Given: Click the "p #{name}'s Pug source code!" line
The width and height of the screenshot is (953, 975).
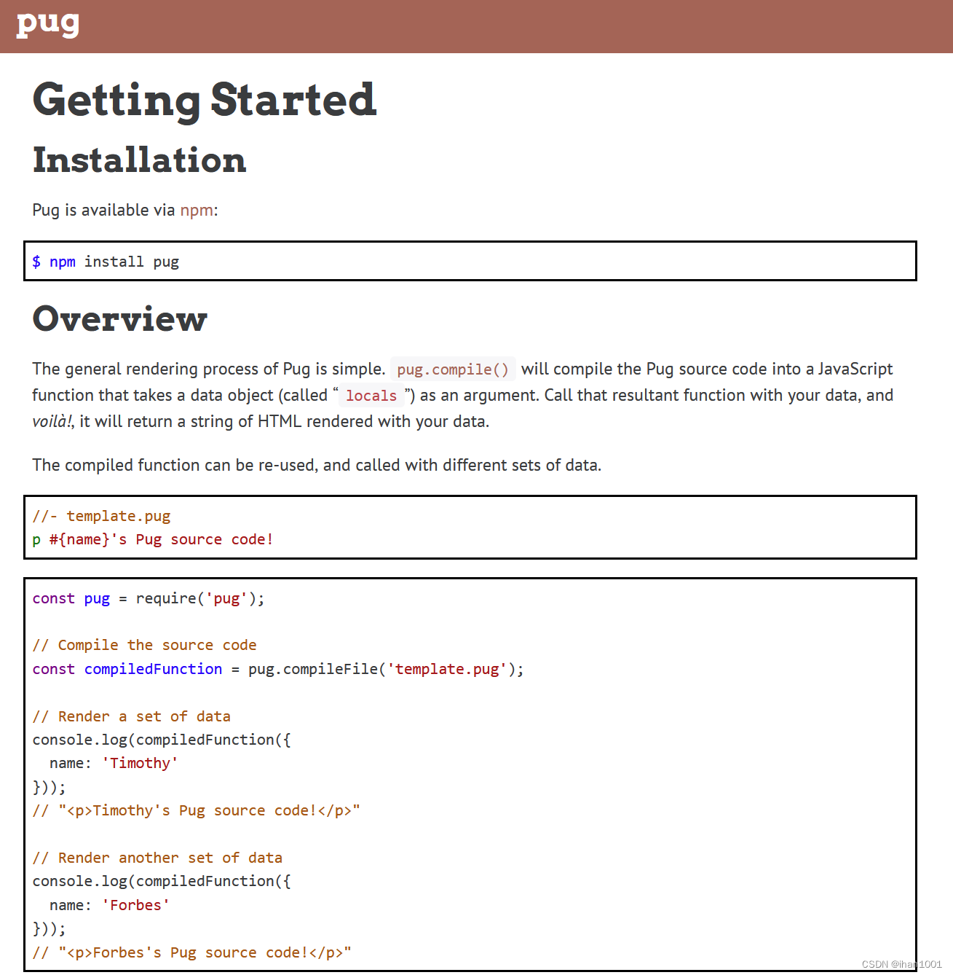Looking at the screenshot, I should (x=153, y=539).
